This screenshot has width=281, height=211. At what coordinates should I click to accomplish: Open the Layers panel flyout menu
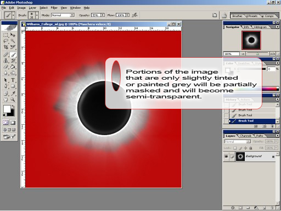click(x=277, y=136)
